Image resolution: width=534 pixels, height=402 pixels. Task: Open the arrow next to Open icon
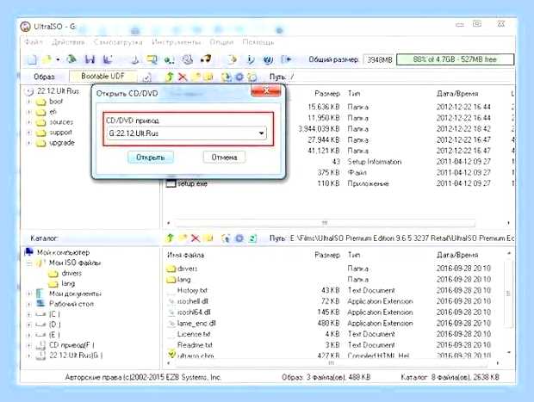click(x=58, y=60)
